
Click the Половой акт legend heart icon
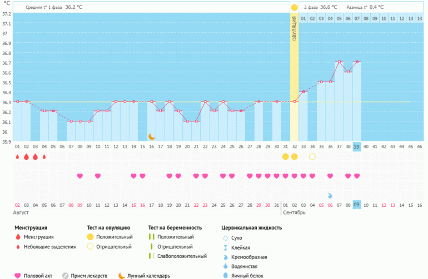(x=17, y=275)
